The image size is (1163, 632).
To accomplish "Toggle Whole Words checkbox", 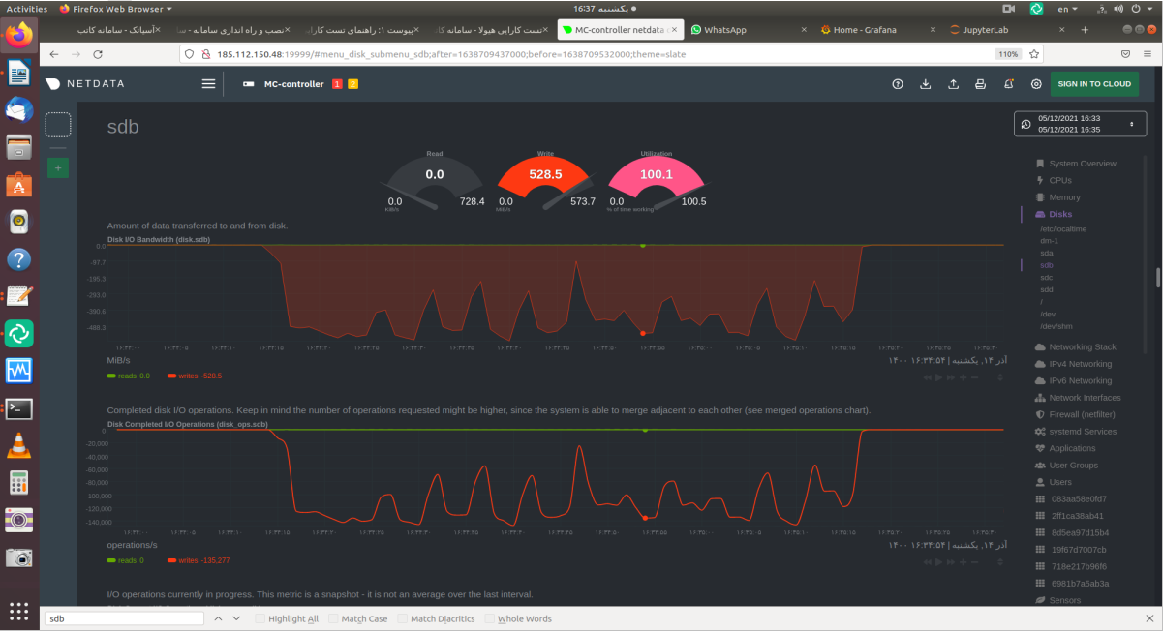I will click(x=518, y=618).
